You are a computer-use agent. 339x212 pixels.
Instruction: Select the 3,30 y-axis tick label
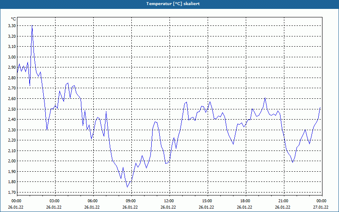point(12,26)
